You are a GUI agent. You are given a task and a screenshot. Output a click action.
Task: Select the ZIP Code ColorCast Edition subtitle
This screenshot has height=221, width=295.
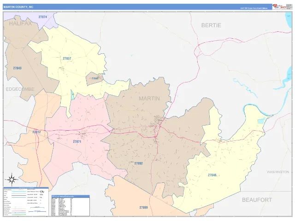(254, 8)
